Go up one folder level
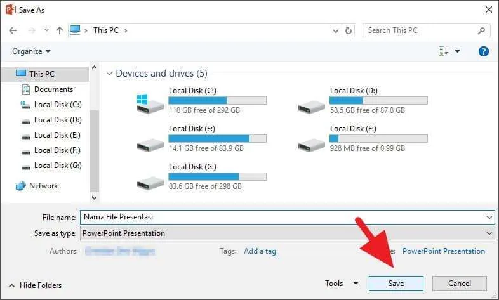The height and width of the screenshot is (300, 499). point(60,30)
